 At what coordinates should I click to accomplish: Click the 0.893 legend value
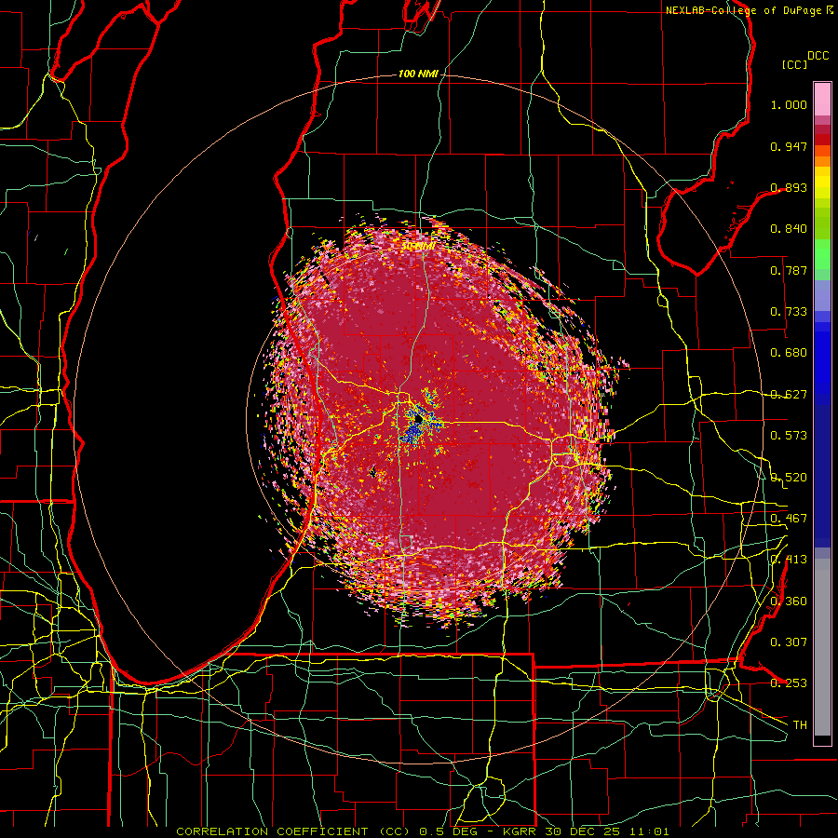[789, 187]
